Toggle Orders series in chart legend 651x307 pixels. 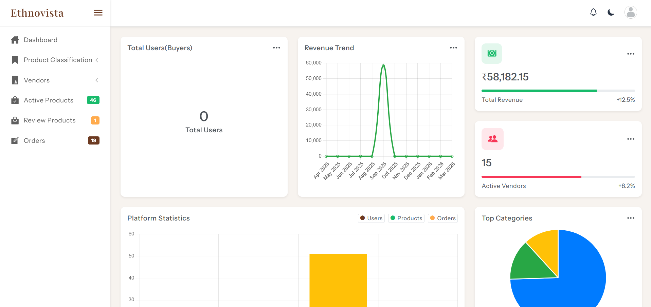443,218
